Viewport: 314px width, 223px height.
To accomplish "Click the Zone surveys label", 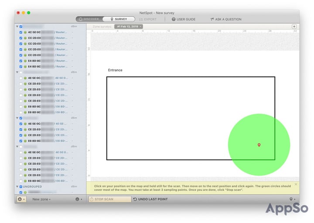I will pos(102,27).
